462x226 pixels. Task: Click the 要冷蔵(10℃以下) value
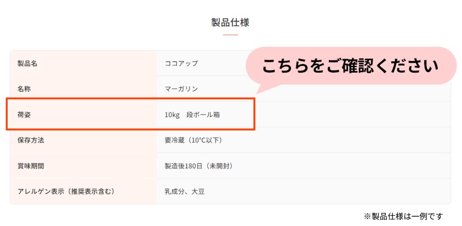tap(193, 140)
